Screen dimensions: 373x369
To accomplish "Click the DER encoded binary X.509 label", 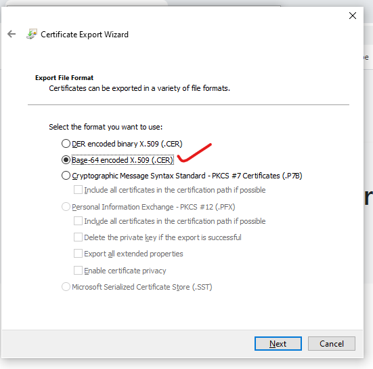I will click(127, 144).
